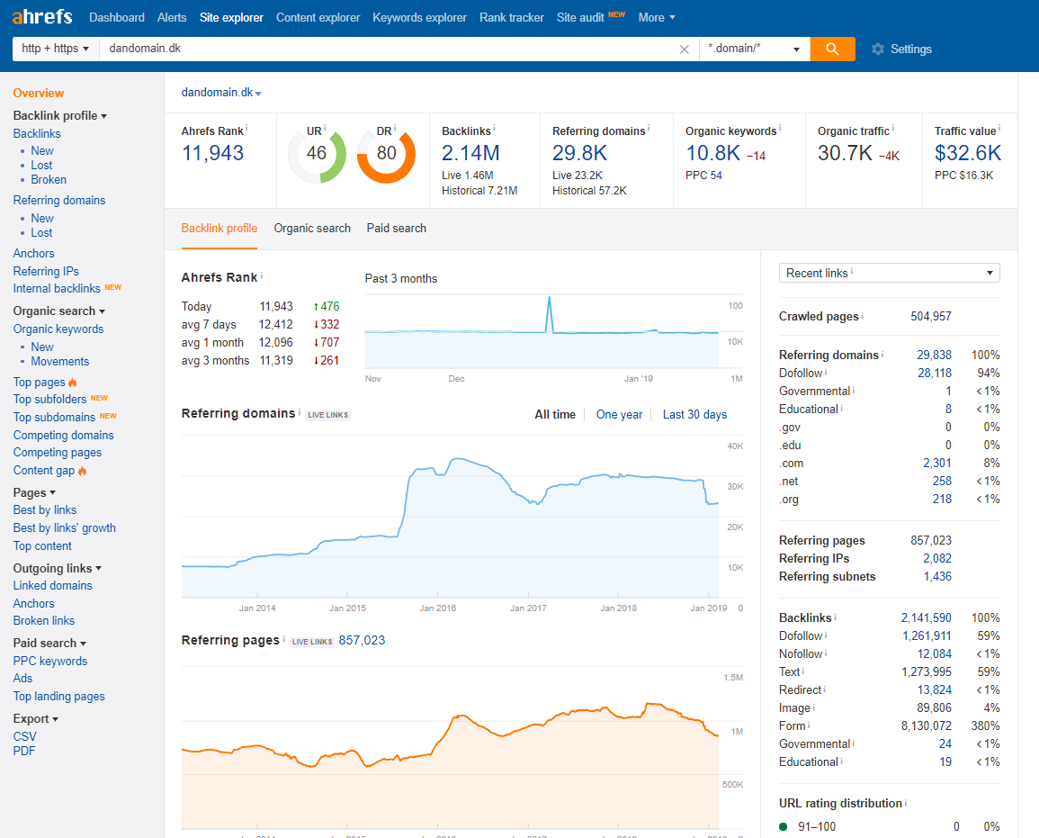
Task: Collapse the Outgoing links sidebar section
Action: 57,568
